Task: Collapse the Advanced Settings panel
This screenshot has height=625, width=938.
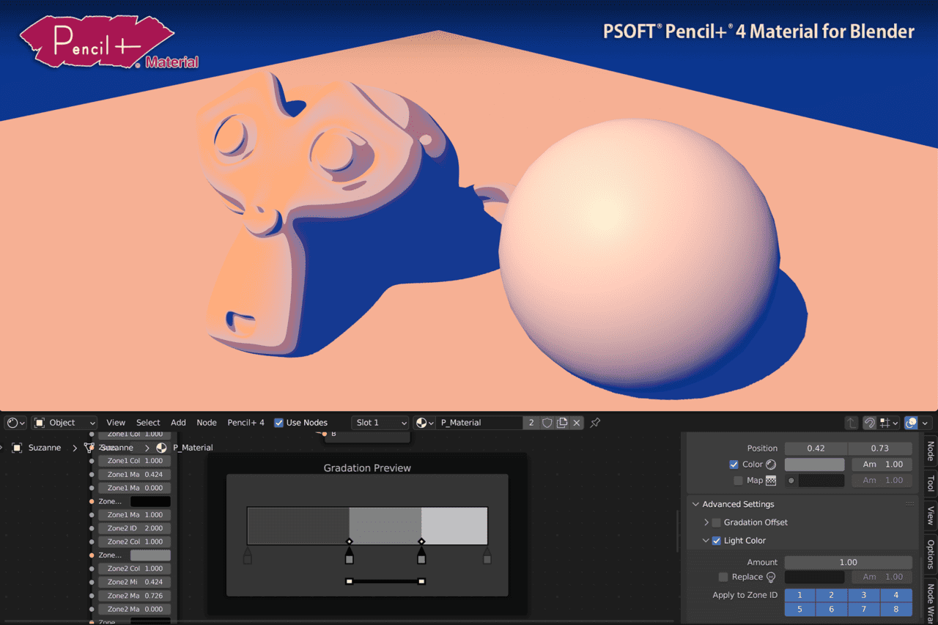Action: click(x=695, y=504)
